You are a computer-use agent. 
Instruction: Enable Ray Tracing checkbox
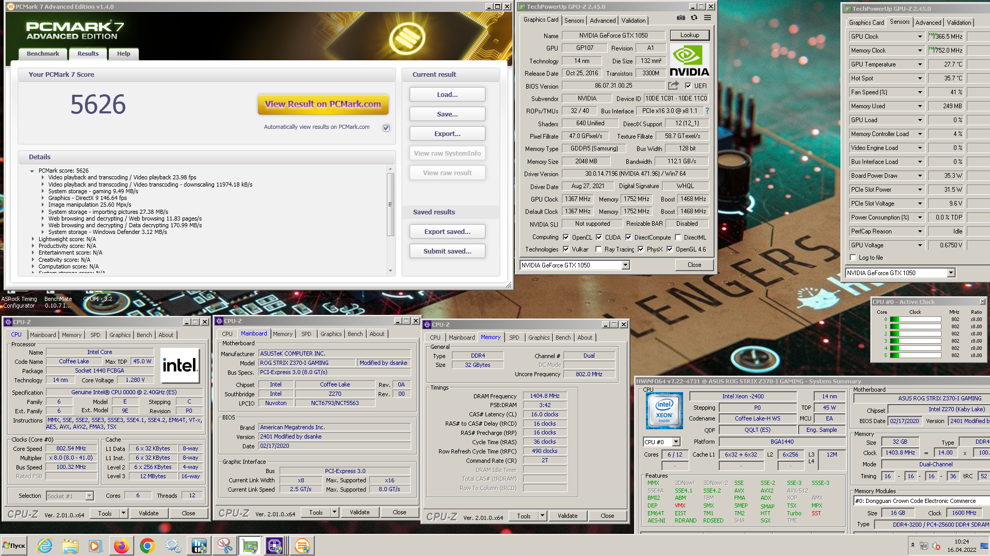[598, 249]
